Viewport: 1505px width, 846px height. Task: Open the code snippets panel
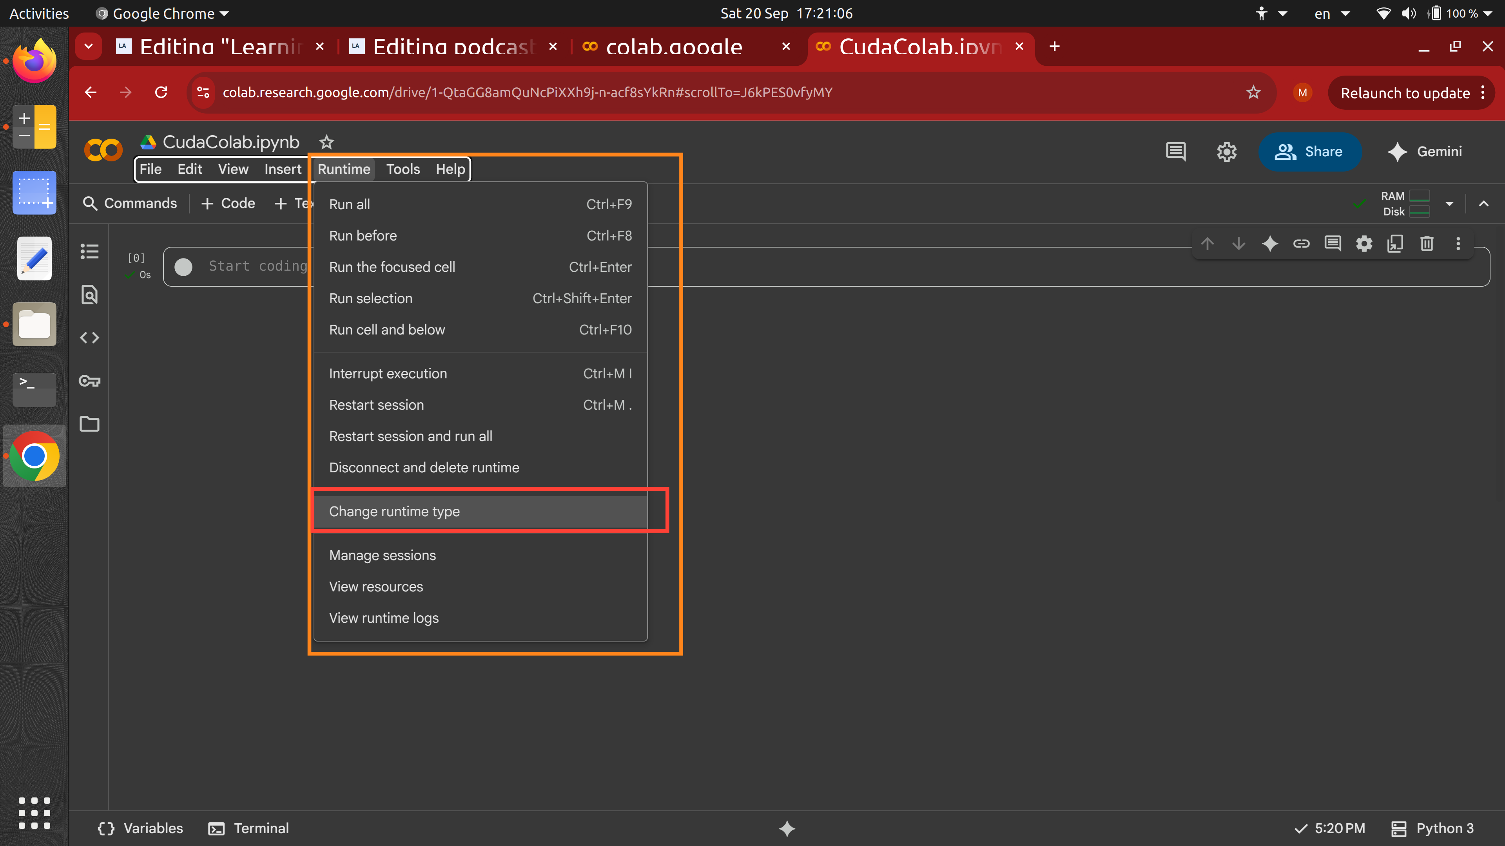tap(89, 338)
